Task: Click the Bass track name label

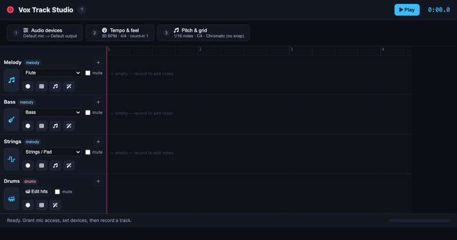Action: pyautogui.click(x=10, y=102)
